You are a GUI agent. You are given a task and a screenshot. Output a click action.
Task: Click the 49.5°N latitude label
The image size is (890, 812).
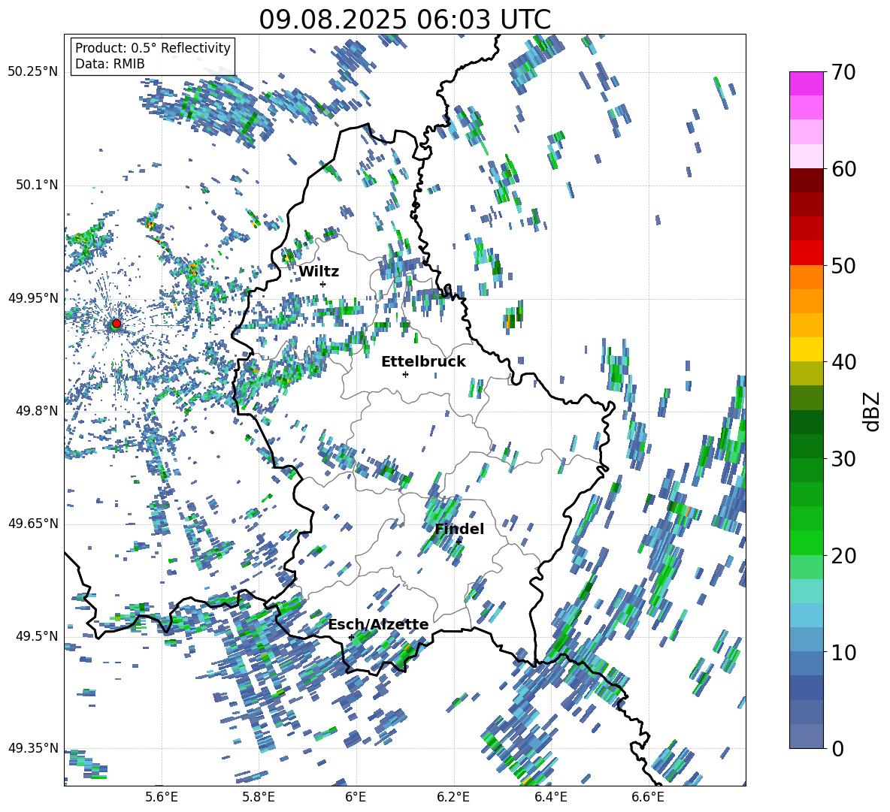point(38,635)
